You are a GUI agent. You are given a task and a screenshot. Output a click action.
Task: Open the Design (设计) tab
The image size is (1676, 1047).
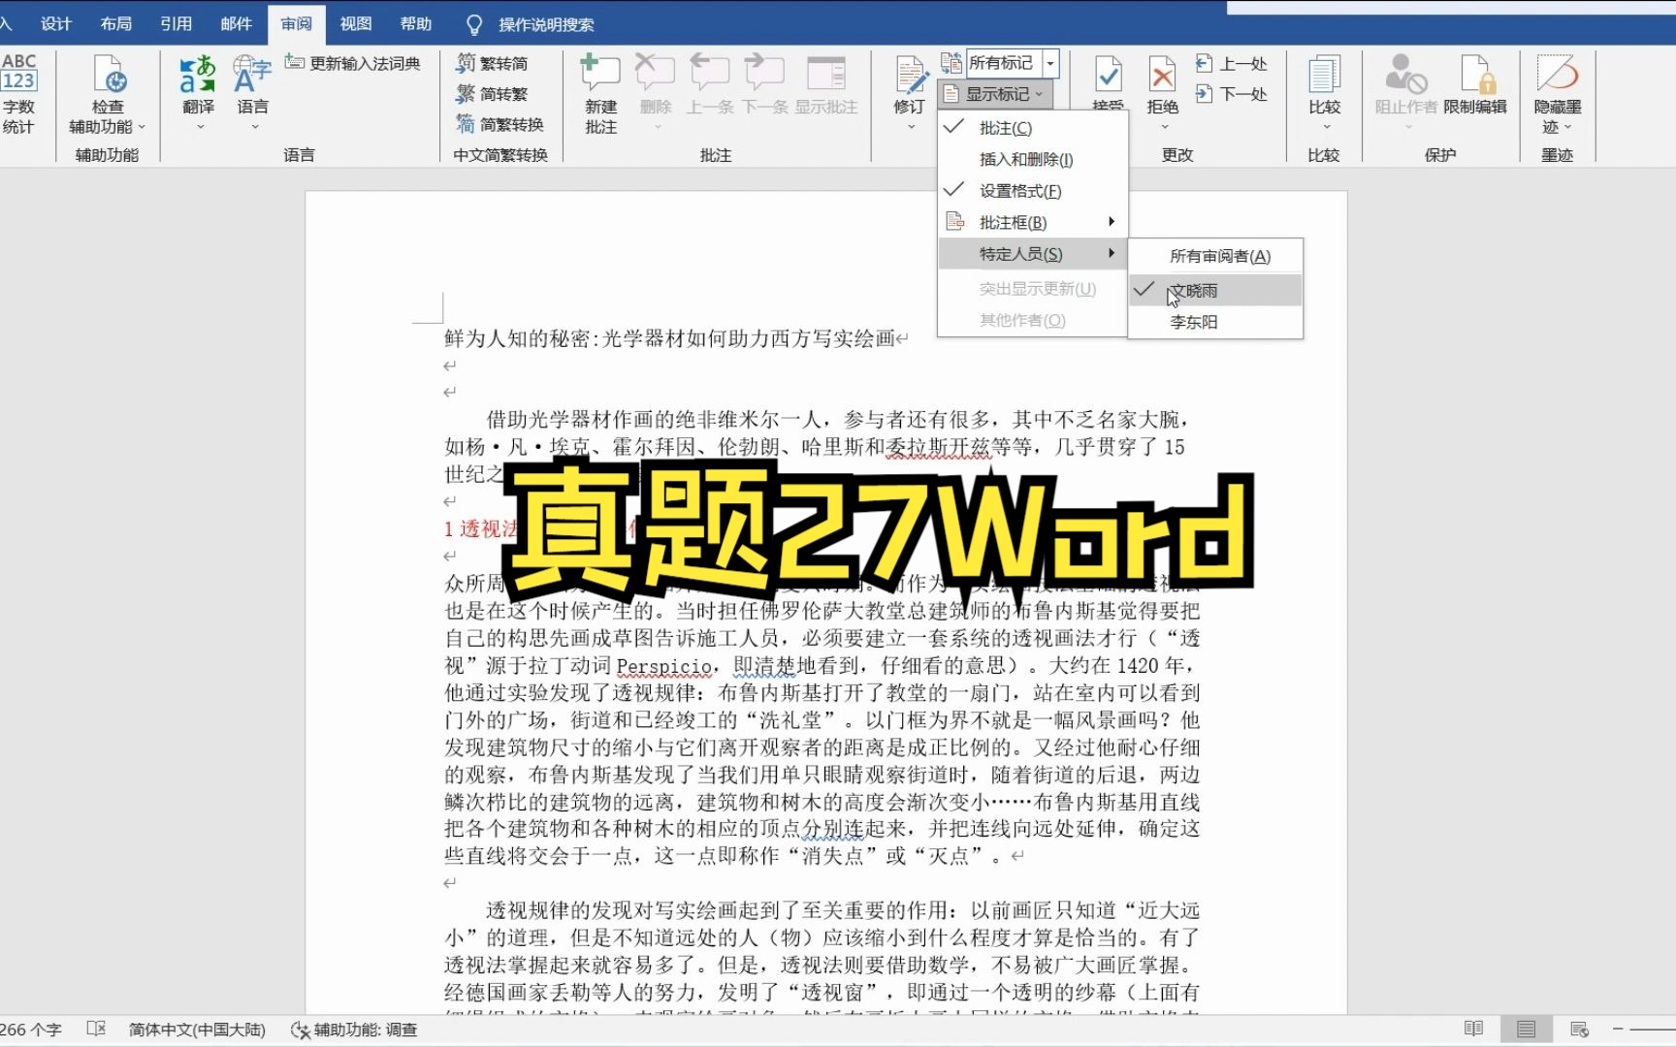point(56,24)
